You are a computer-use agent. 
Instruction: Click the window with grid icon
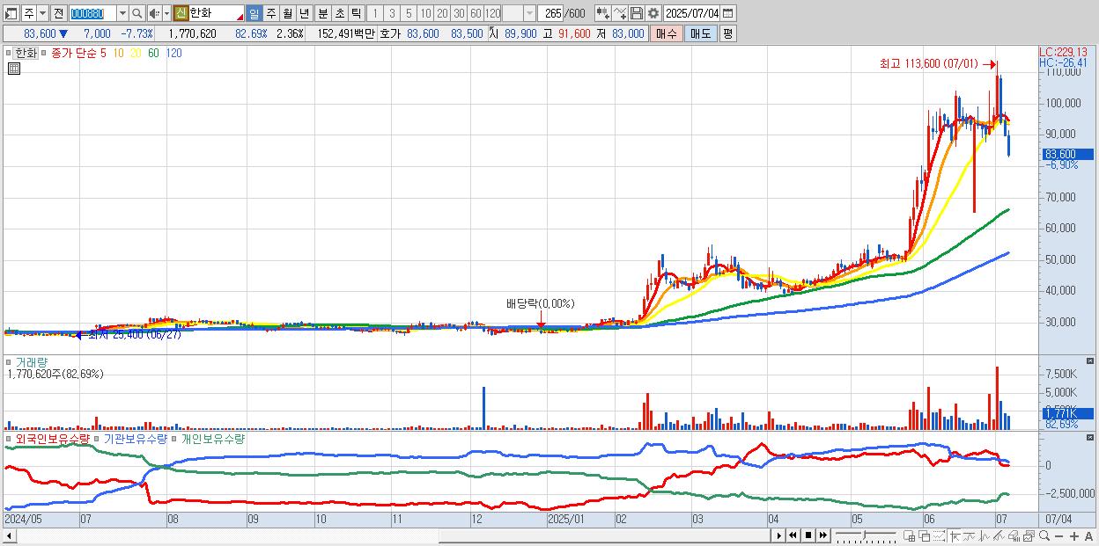click(909, 535)
